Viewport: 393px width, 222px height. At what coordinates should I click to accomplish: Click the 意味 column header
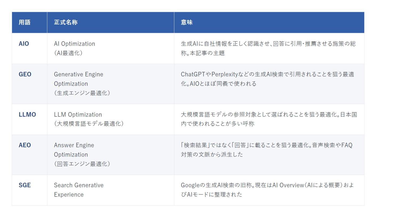coord(269,22)
